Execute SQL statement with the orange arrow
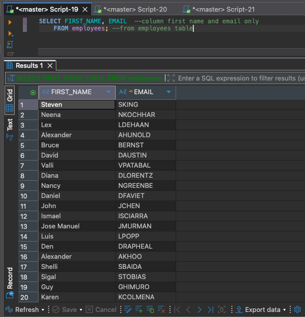 pyautogui.click(x=10, y=22)
